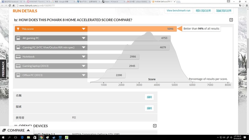Switch to the Chrome taskbar icon
Screen dimensions: 249x140
point(41,138)
